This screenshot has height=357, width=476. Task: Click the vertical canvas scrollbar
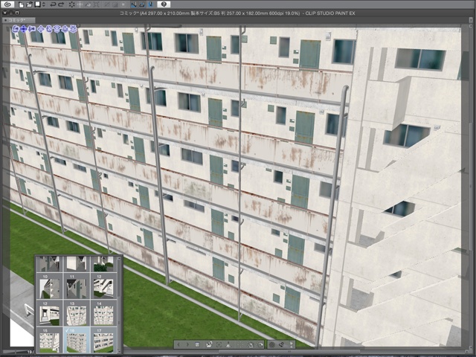[471, 187]
